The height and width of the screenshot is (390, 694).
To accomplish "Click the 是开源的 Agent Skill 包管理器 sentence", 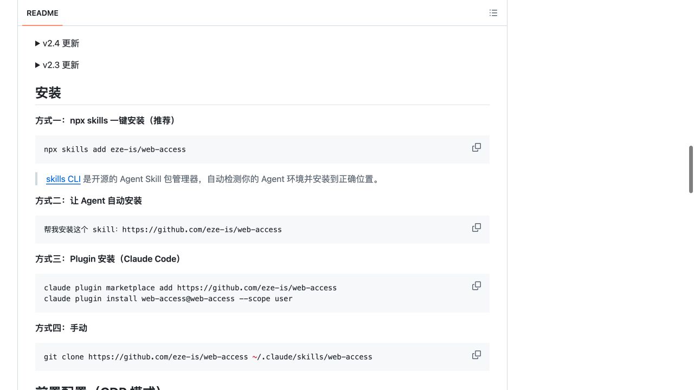I will point(233,179).
